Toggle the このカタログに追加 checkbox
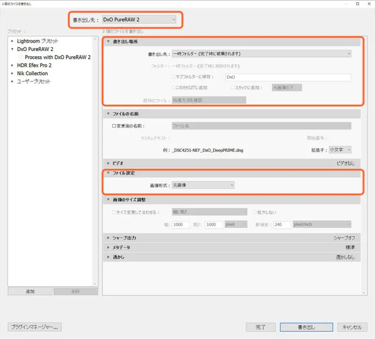The height and width of the screenshot is (339, 375). (173, 88)
